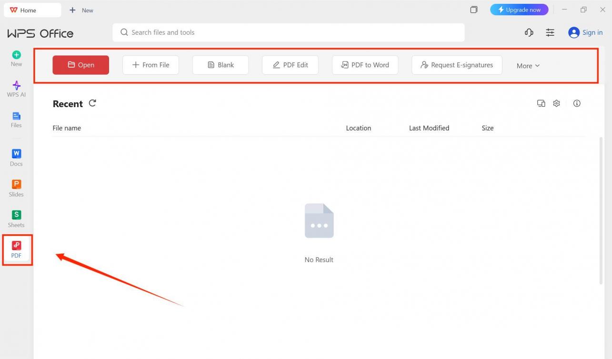
Task: Click the Sign in link
Action: (x=592, y=32)
